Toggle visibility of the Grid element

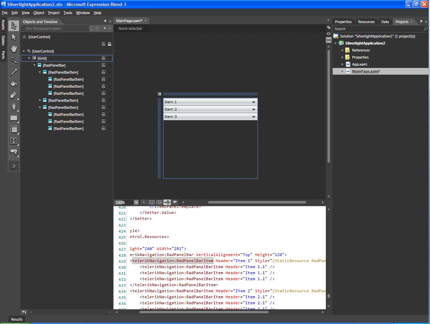click(103, 58)
